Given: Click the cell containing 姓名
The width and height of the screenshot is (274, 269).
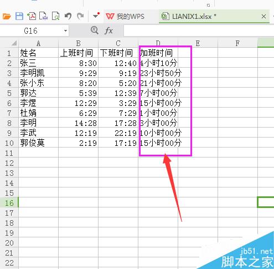Looking at the screenshot, I should tap(38, 53).
